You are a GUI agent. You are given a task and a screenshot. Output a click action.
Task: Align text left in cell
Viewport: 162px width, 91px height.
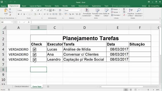pos(45,14)
